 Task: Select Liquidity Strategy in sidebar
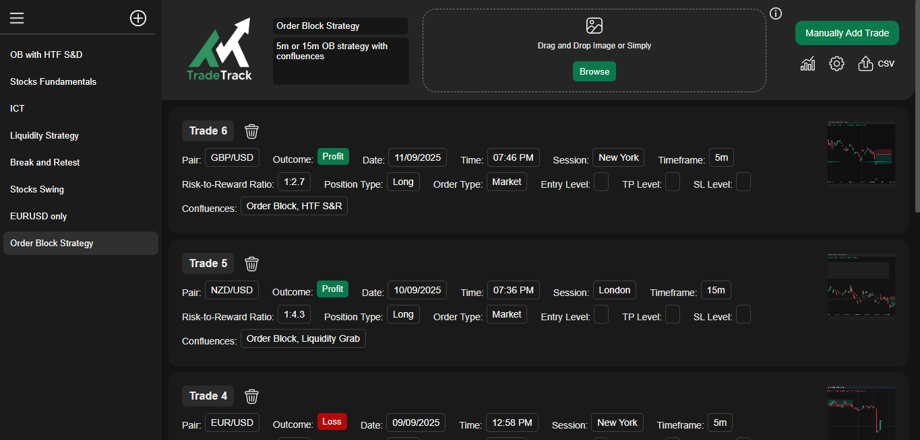tap(44, 135)
